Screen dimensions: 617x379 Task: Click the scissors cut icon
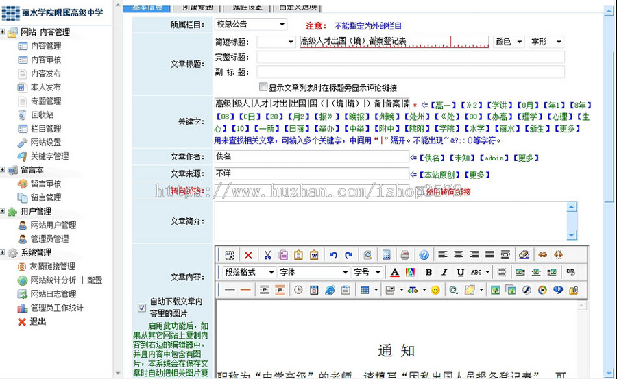pos(267,255)
